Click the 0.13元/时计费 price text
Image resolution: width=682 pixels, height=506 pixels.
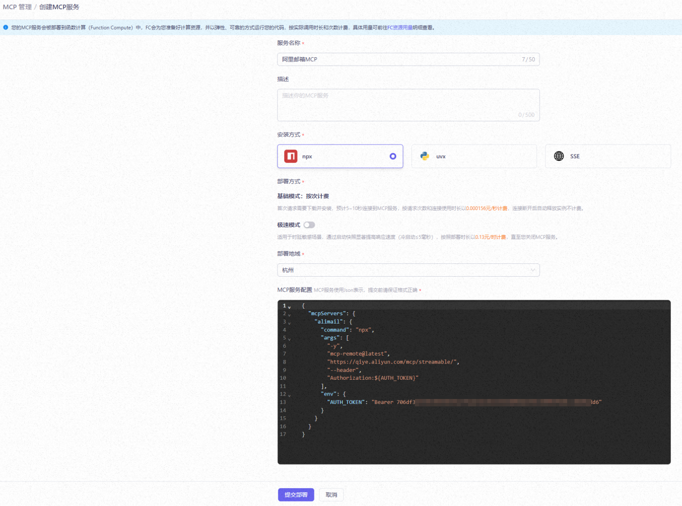click(x=490, y=237)
